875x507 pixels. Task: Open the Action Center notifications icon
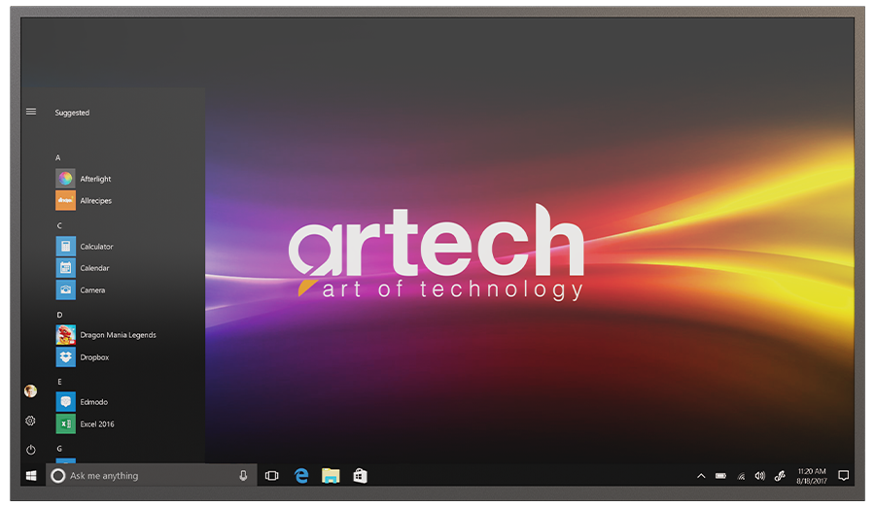(x=843, y=476)
